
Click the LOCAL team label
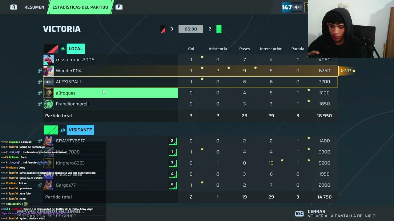76,48
